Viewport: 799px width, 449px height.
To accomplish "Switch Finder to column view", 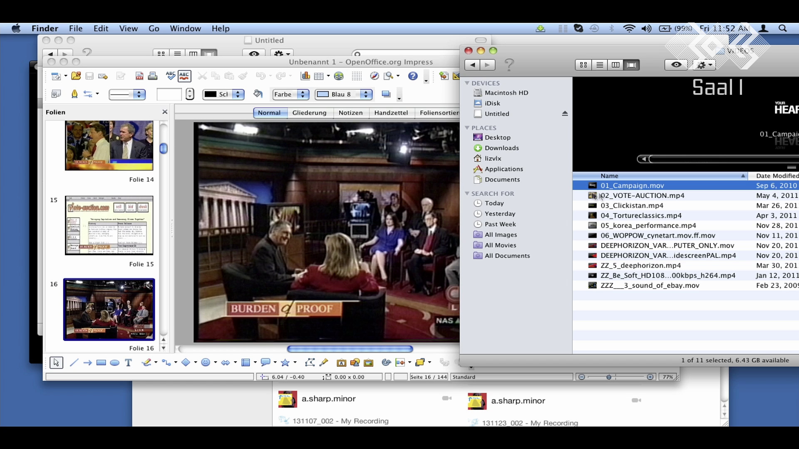I will pos(615,65).
